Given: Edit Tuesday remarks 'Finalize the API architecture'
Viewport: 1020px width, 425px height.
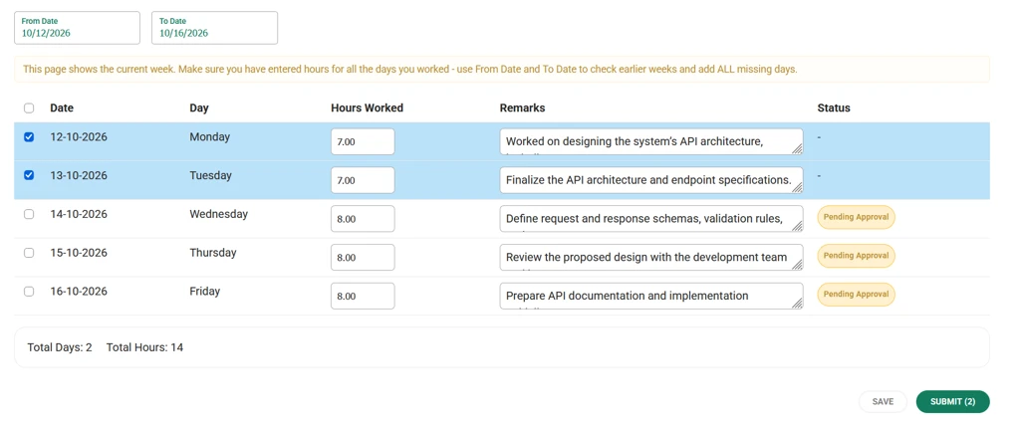Looking at the screenshot, I should pyautogui.click(x=651, y=180).
